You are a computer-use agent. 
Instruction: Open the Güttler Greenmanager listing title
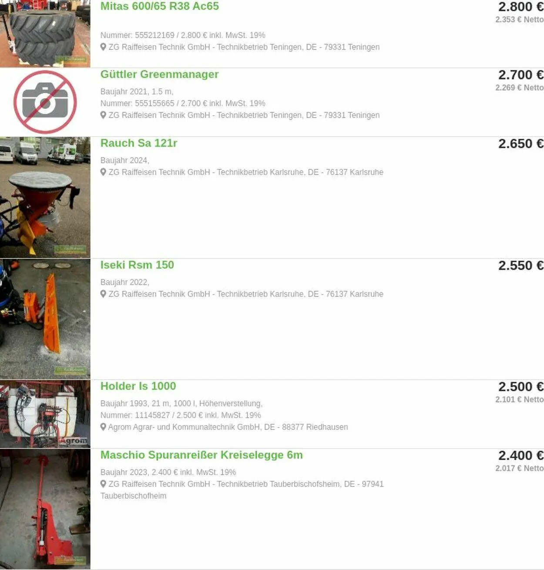pyautogui.click(x=159, y=74)
